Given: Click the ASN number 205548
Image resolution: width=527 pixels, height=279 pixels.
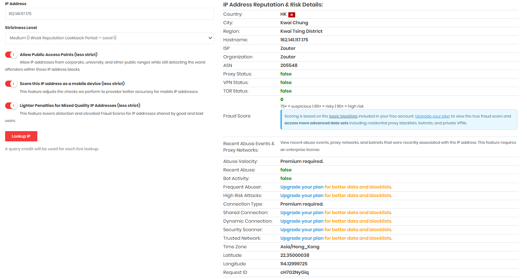Looking at the screenshot, I should 289,66.
